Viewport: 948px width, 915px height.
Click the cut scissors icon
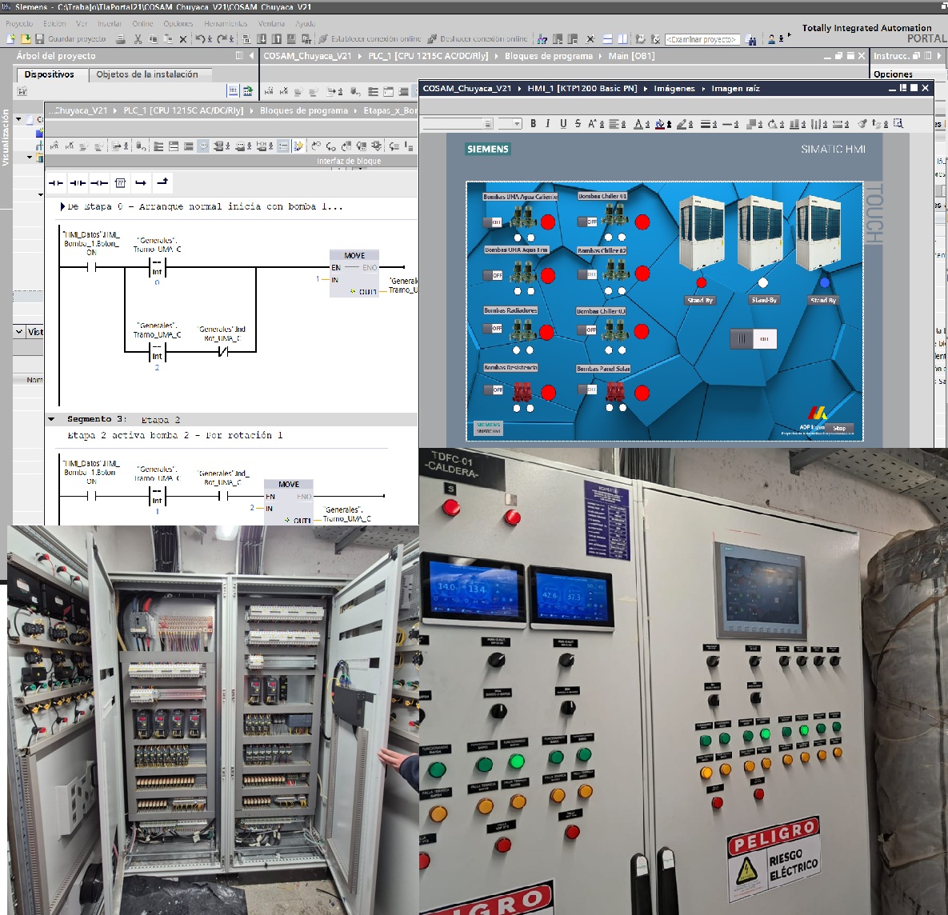coord(138,39)
